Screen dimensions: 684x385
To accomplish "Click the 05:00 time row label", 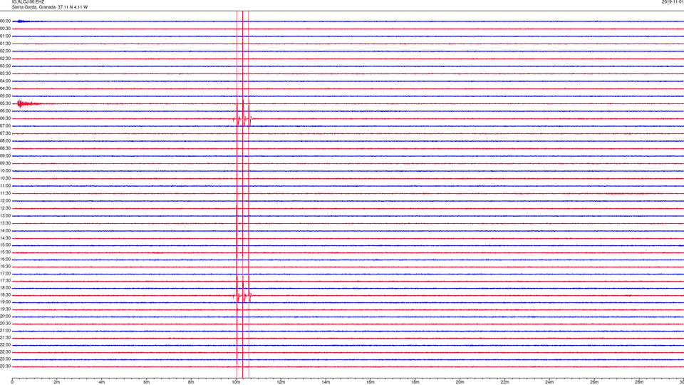I will pyautogui.click(x=5, y=96).
